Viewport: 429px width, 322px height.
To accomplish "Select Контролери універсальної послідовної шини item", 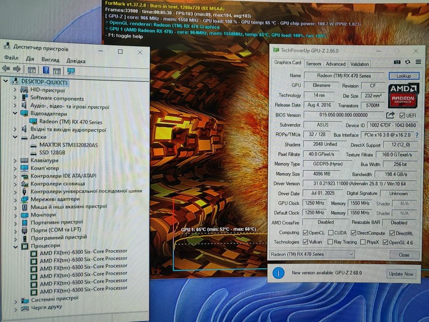I will (86, 191).
